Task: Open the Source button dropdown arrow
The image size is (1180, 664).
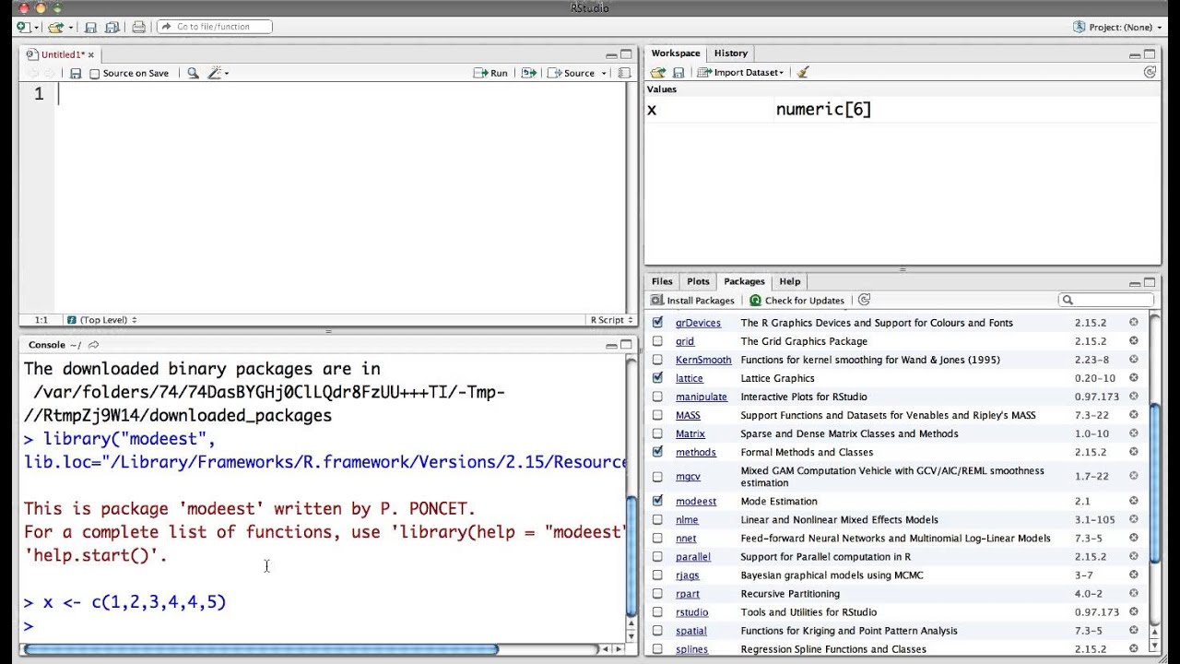Action: pos(604,73)
